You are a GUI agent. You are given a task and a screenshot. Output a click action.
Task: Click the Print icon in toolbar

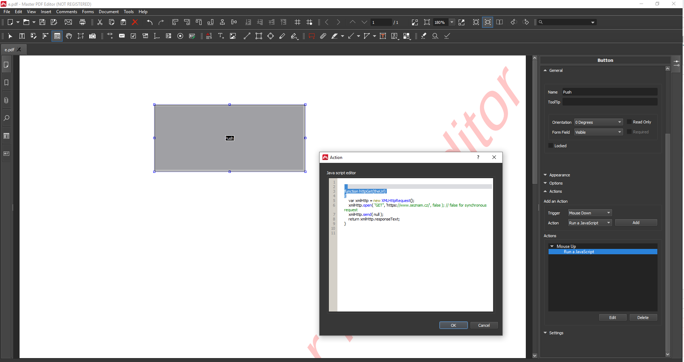(82, 22)
